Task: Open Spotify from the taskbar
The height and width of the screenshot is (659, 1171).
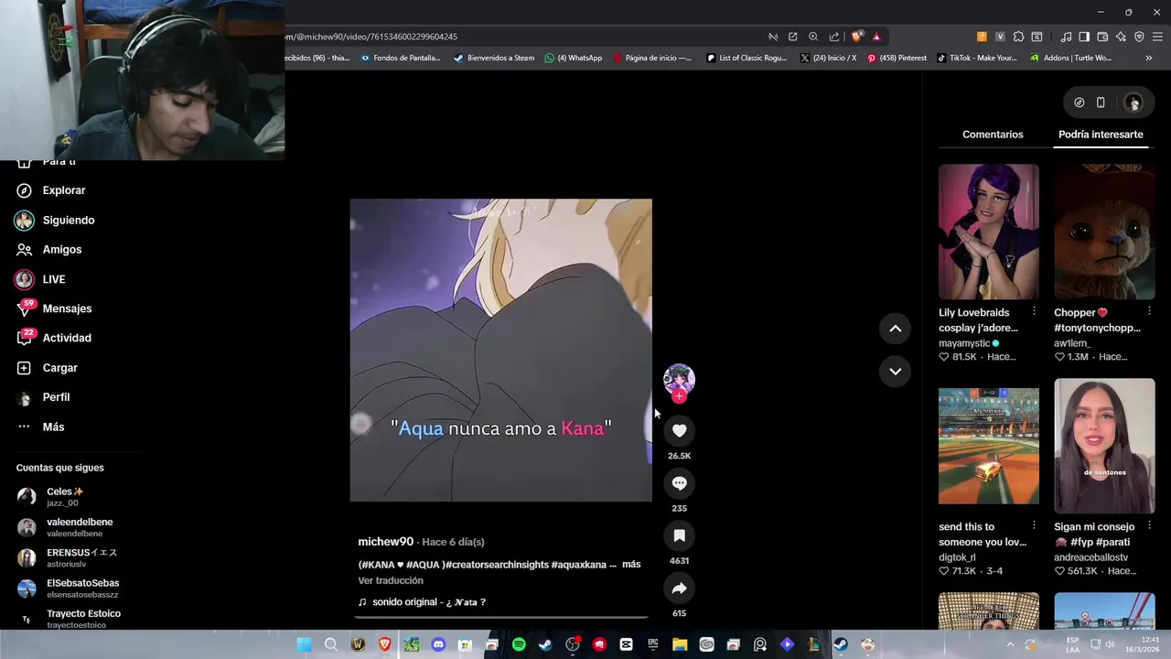Action: coord(519,644)
